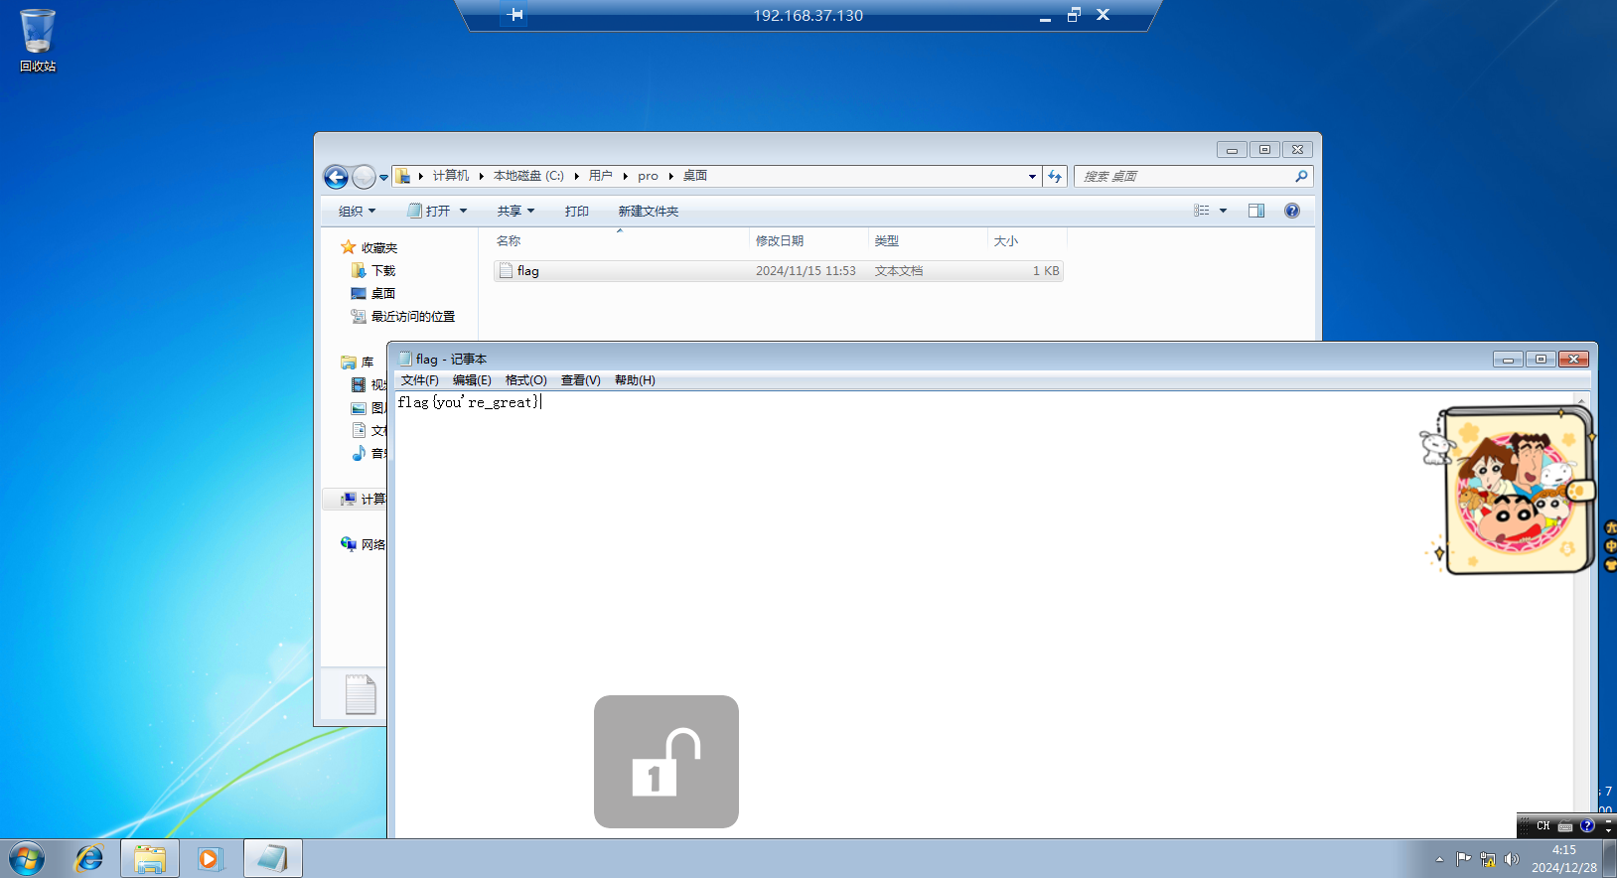
Task: Click the 打开 button in Explorer toolbar
Action: [429, 211]
